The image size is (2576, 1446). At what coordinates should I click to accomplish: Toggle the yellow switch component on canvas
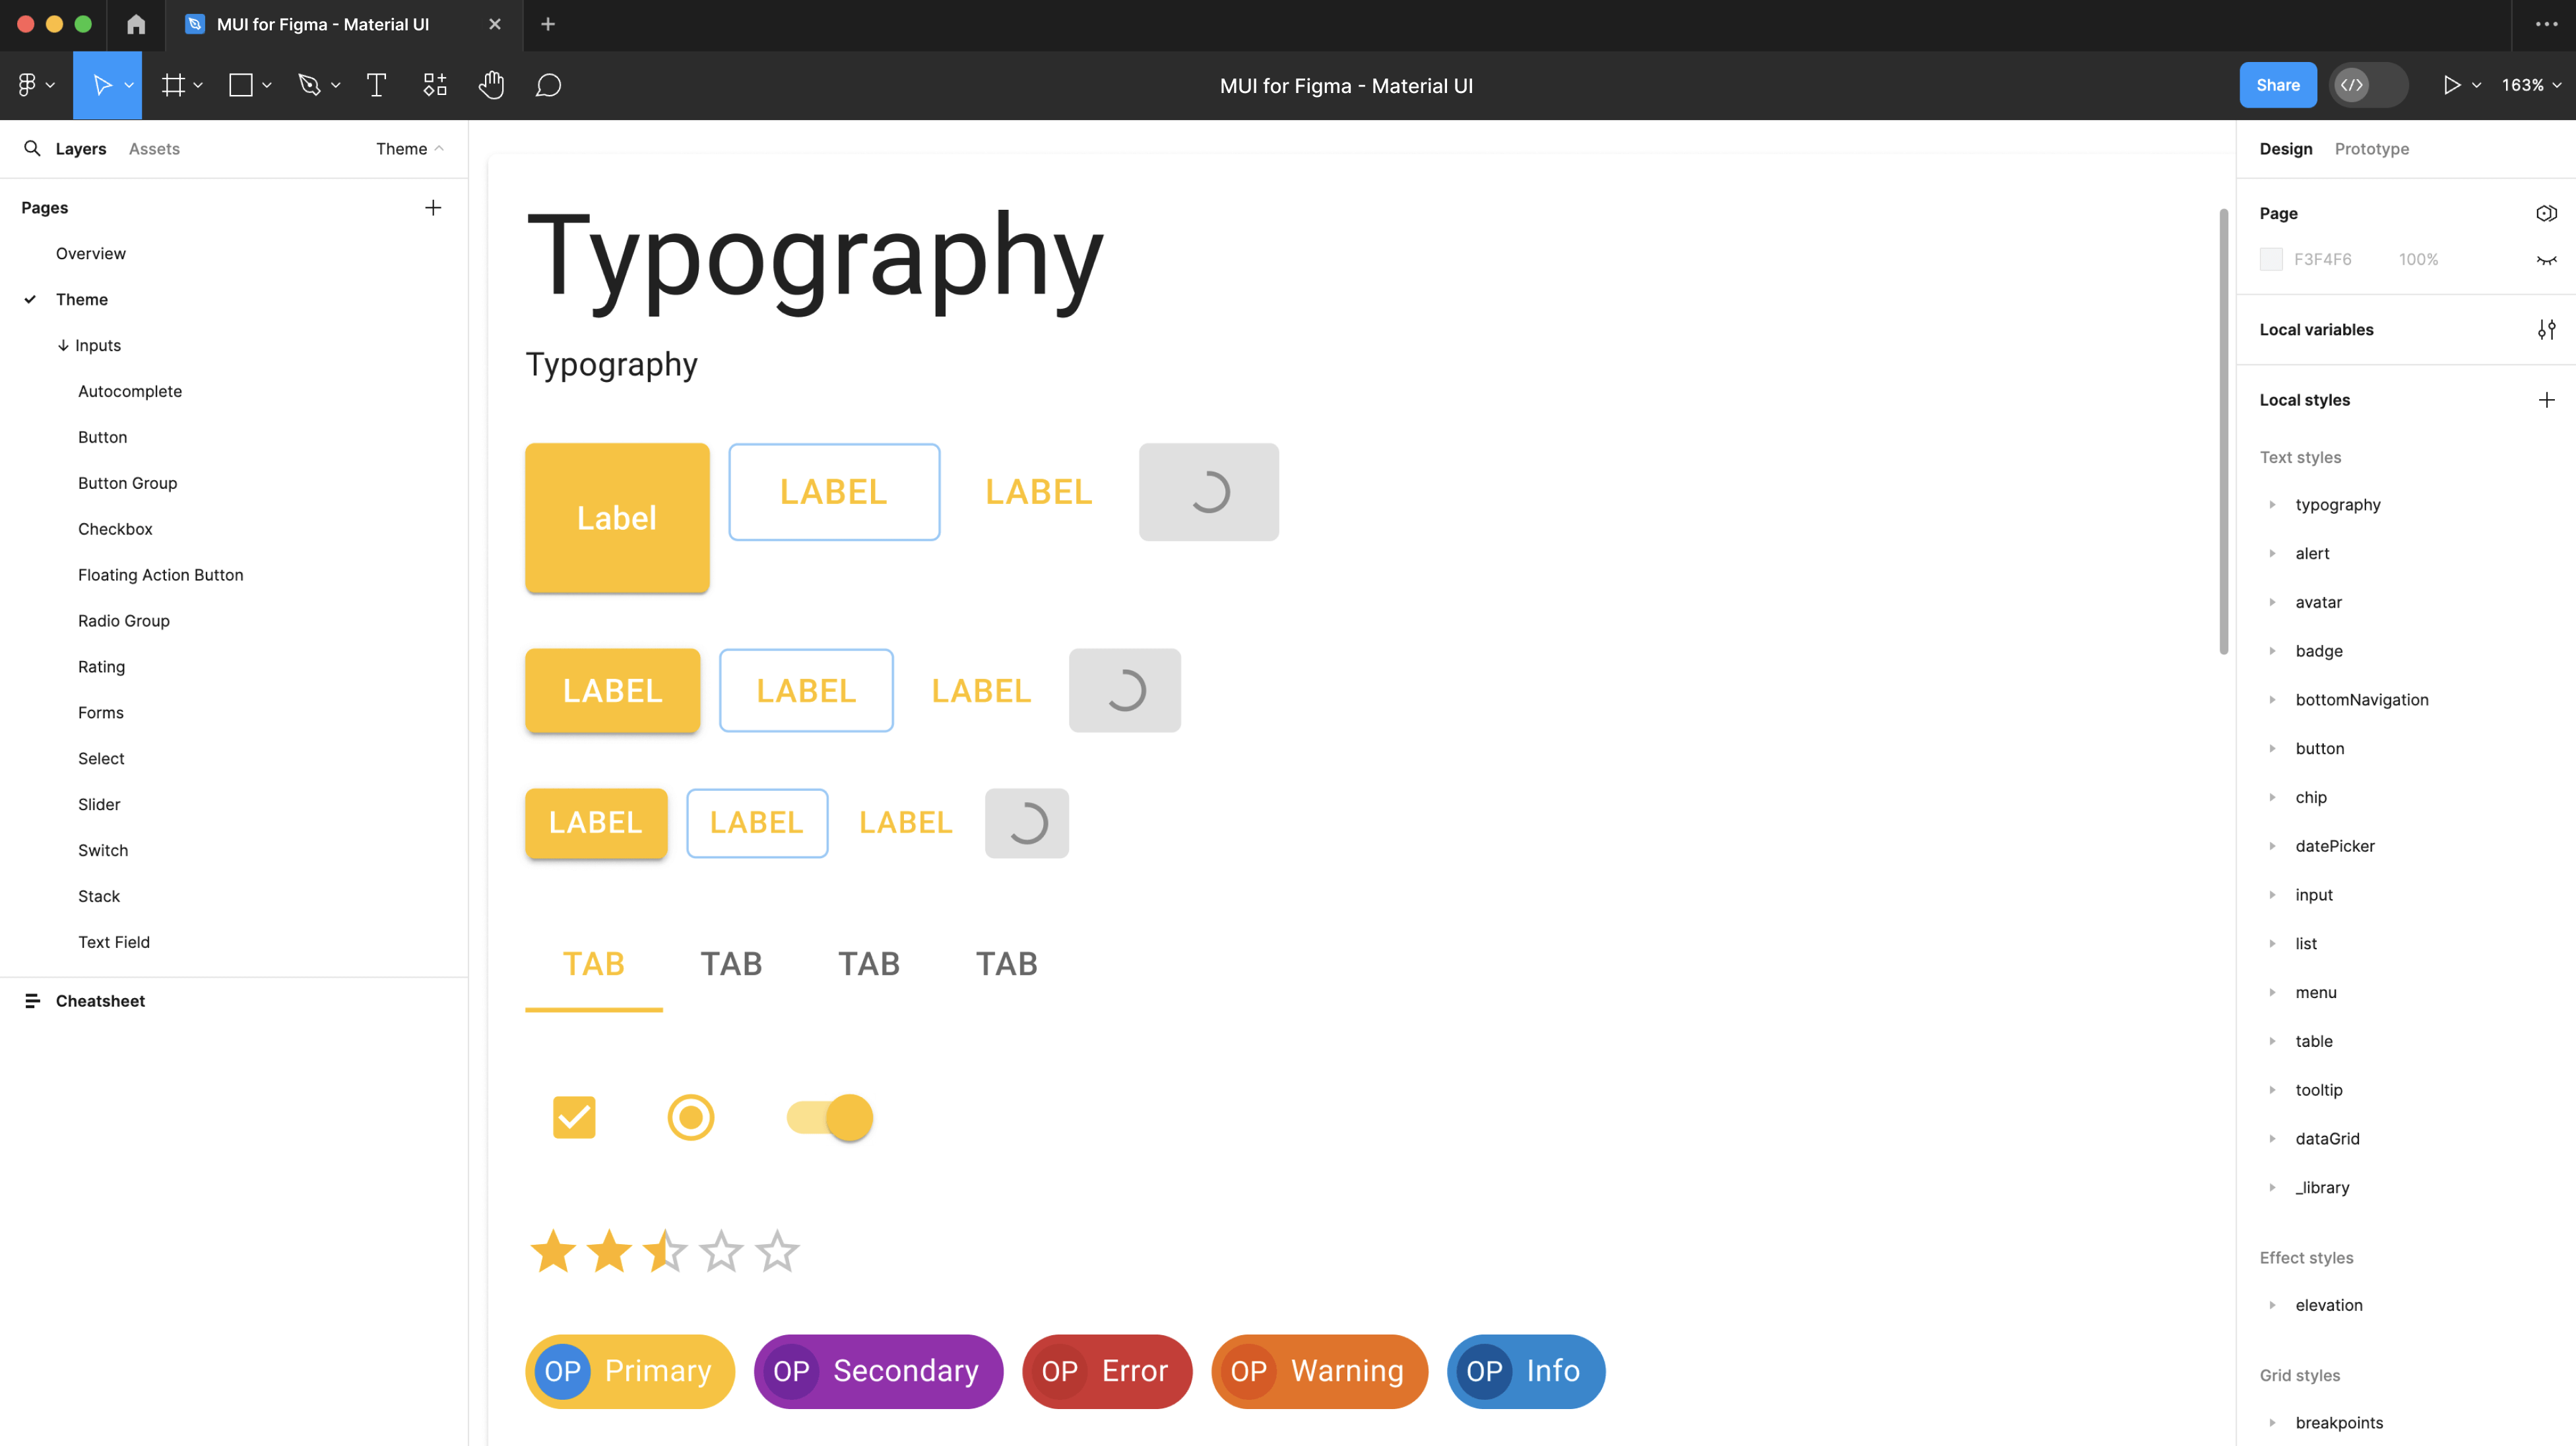coord(827,1117)
